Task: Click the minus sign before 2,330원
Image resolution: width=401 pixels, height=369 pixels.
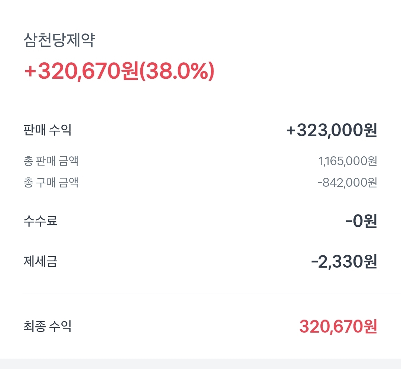Action: point(314,262)
